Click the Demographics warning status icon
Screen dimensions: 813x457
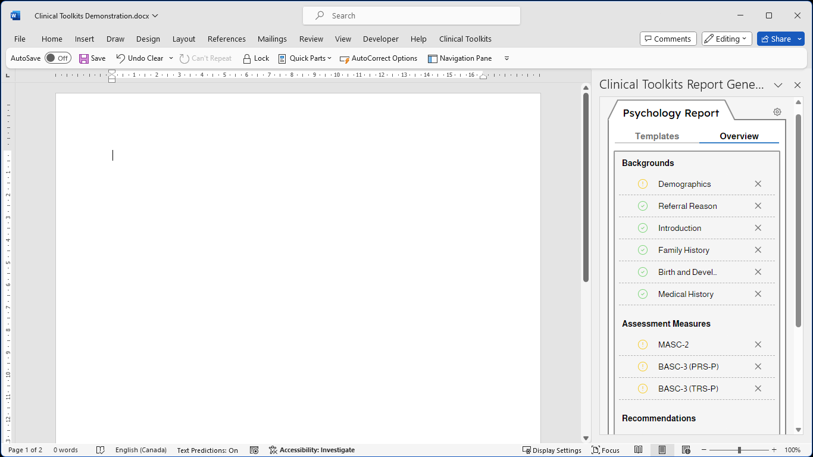[x=643, y=184]
